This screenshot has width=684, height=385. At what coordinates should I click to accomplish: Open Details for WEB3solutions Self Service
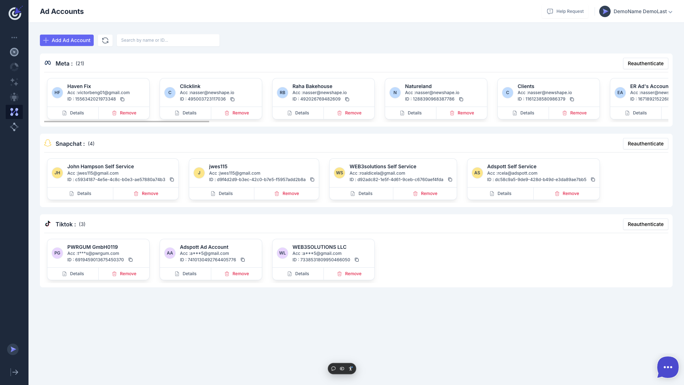tap(361, 194)
